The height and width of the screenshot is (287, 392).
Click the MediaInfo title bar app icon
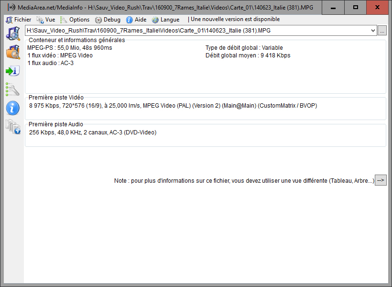11,7
